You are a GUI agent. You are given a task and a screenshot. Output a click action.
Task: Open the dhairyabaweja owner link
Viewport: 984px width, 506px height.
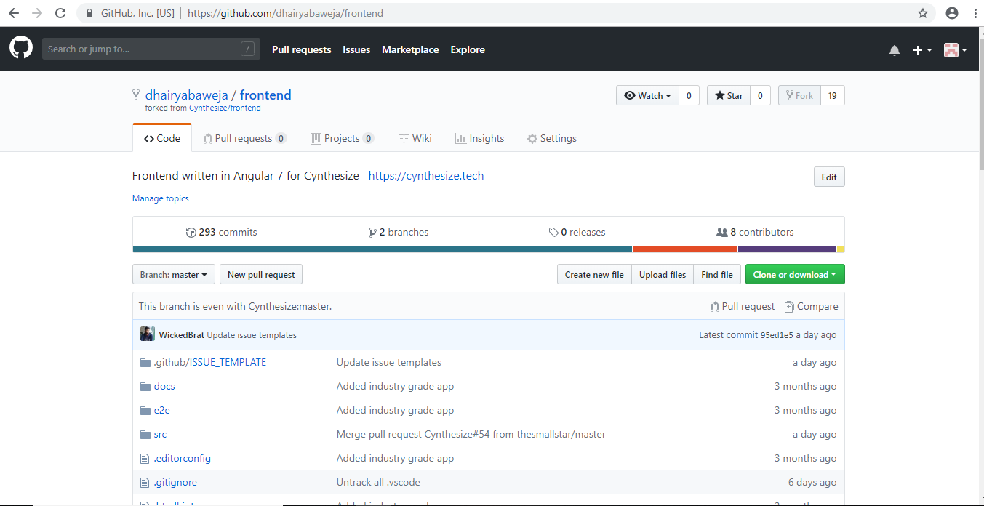187,95
